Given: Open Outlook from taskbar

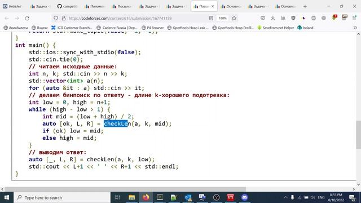Looking at the screenshot, I should (x=188, y=197).
